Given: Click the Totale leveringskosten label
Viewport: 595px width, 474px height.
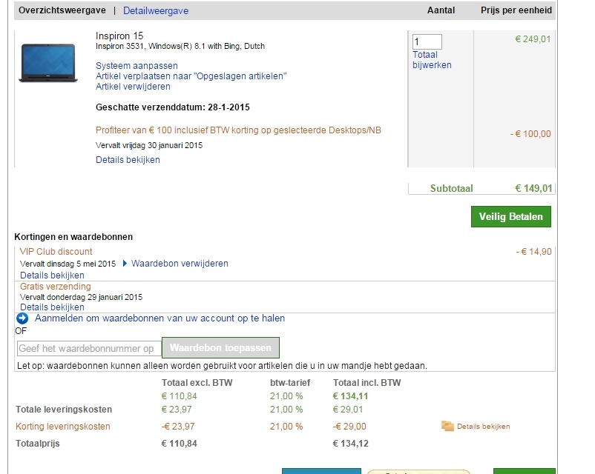Looking at the screenshot, I should tap(64, 410).
